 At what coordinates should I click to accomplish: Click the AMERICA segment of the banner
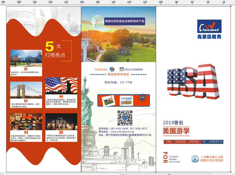(216, 142)
